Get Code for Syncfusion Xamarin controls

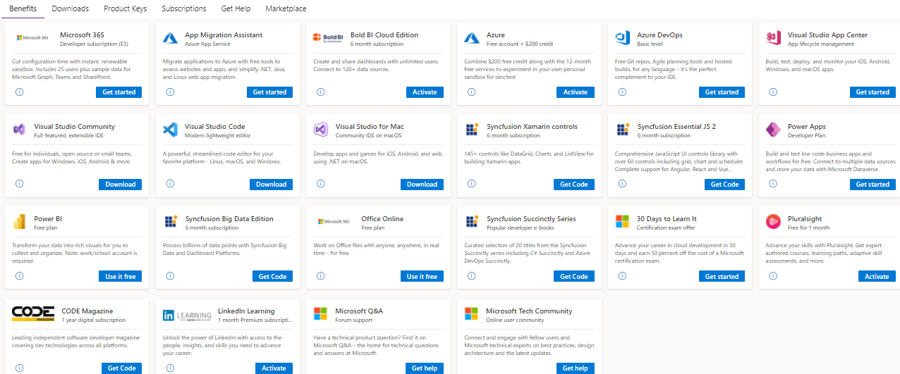[574, 185]
